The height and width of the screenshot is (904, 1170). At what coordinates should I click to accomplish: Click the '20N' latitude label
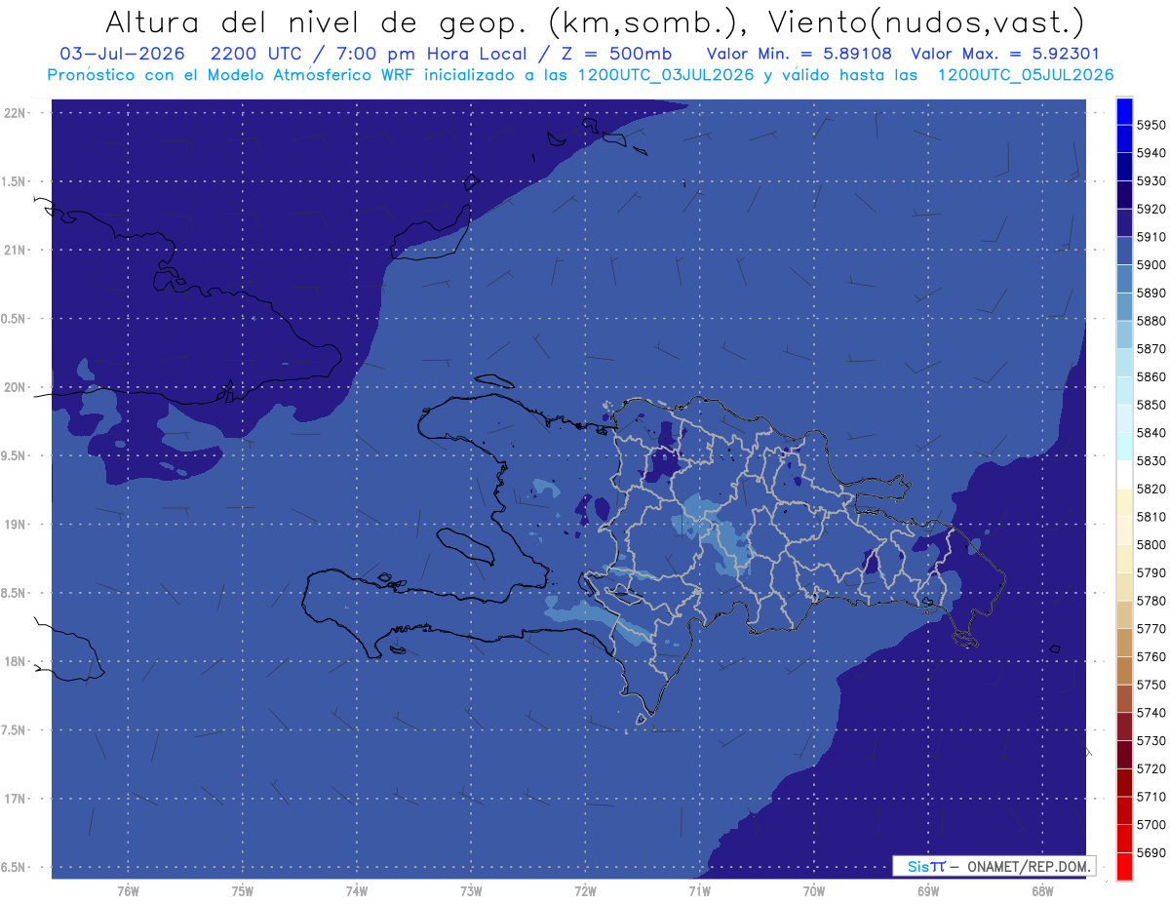[17, 387]
